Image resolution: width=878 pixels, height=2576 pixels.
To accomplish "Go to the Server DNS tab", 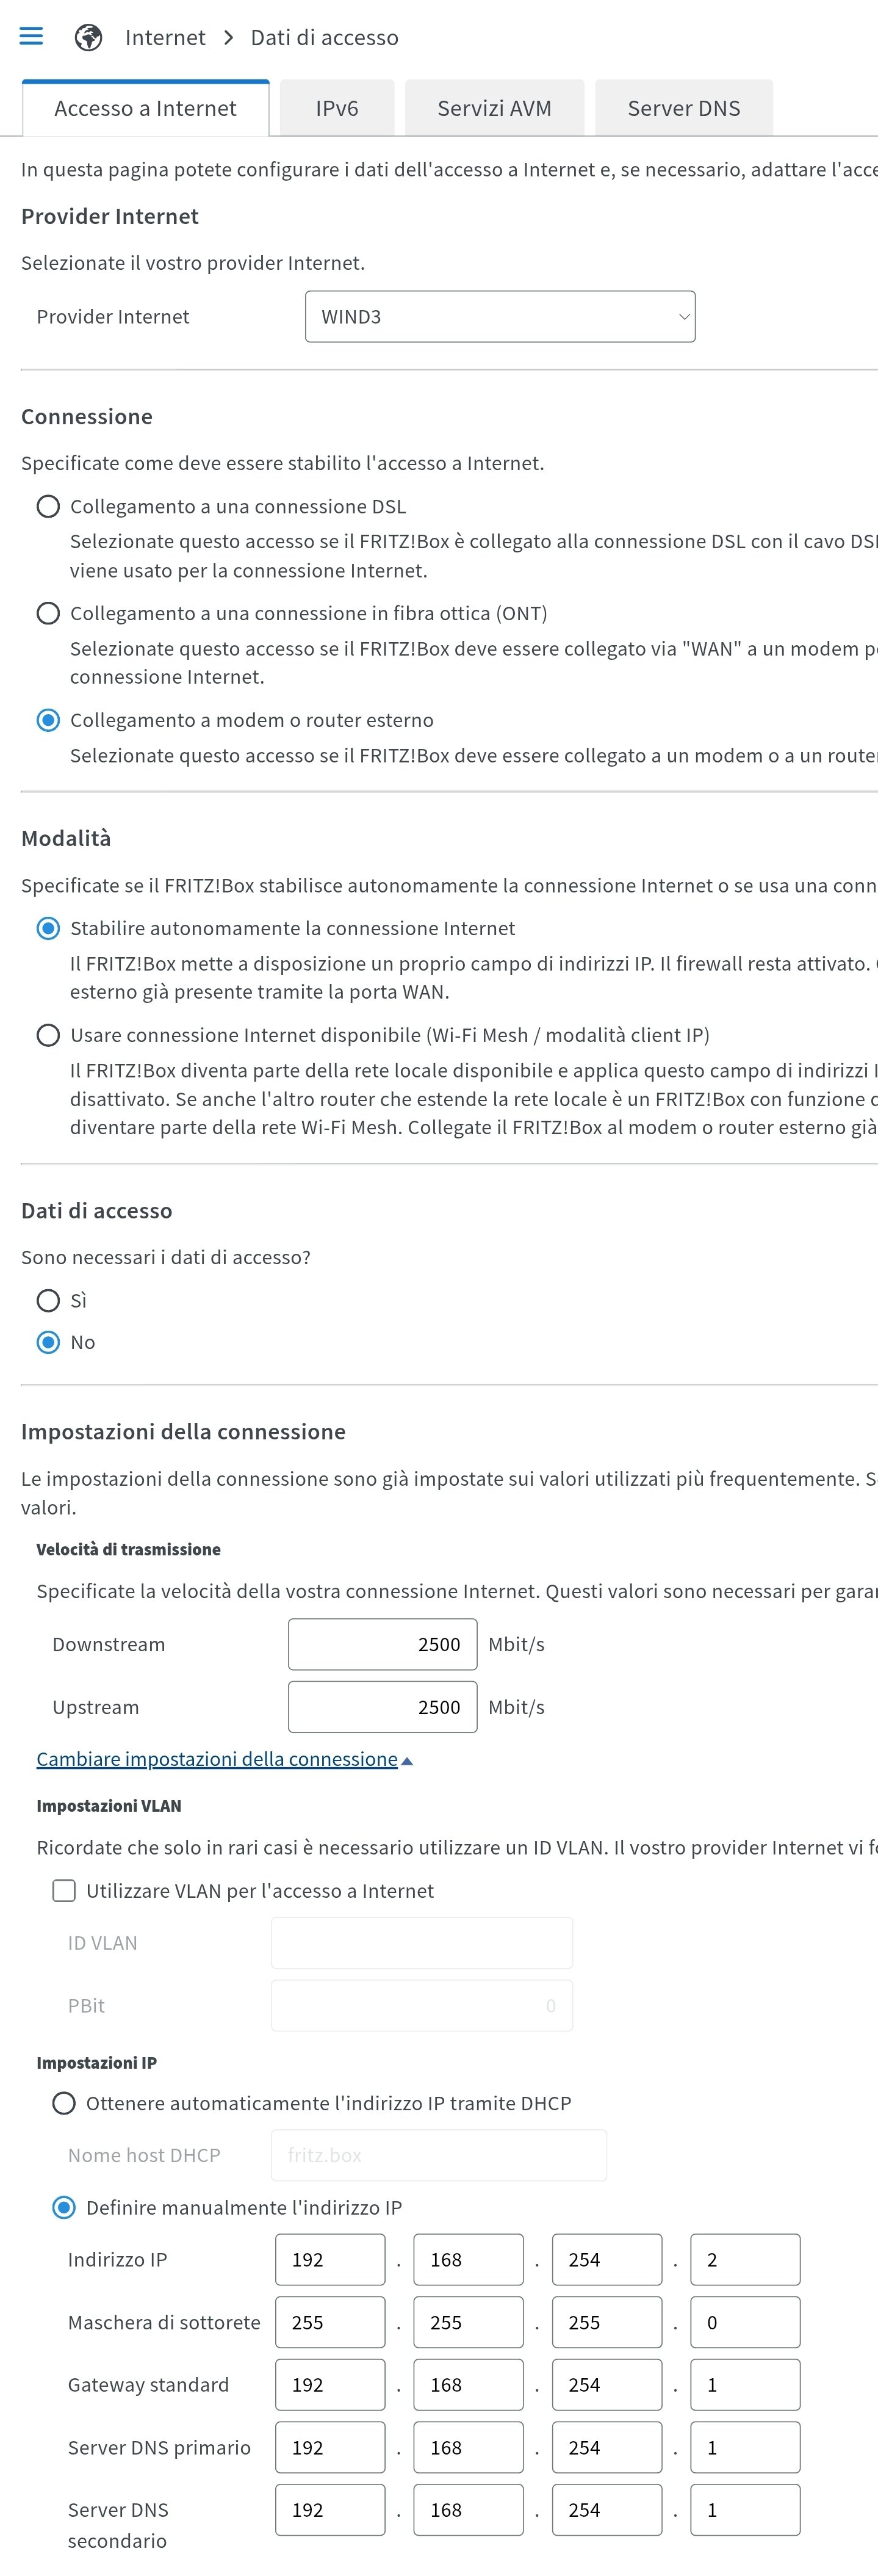I will point(684,108).
